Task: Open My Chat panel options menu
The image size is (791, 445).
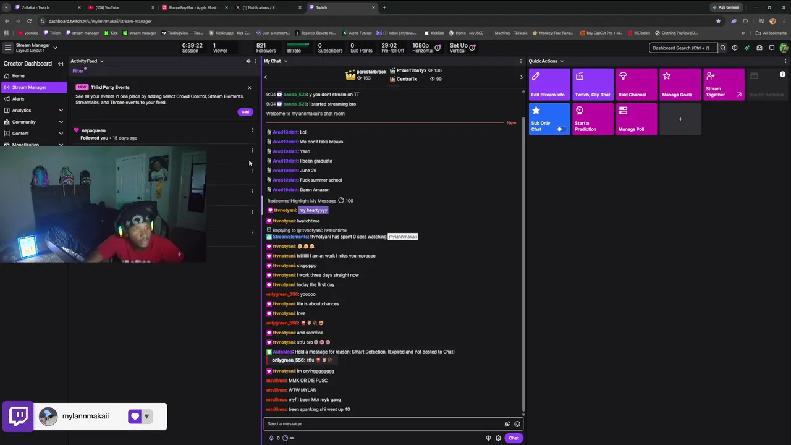Action: coord(521,61)
